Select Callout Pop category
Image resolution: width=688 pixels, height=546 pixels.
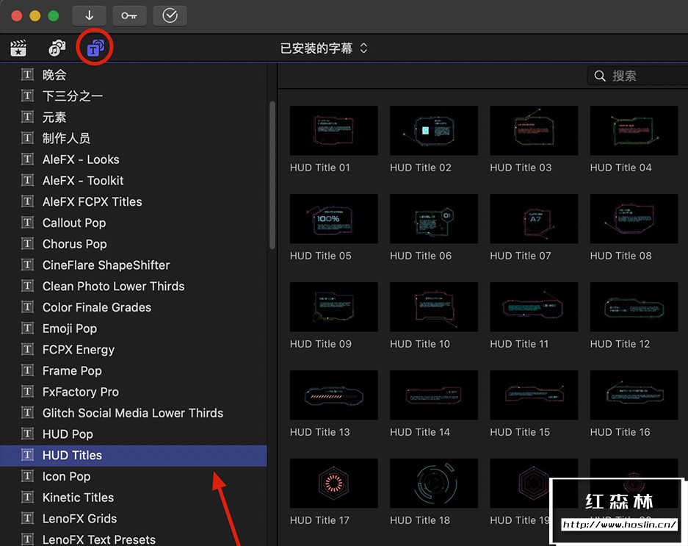134,223
